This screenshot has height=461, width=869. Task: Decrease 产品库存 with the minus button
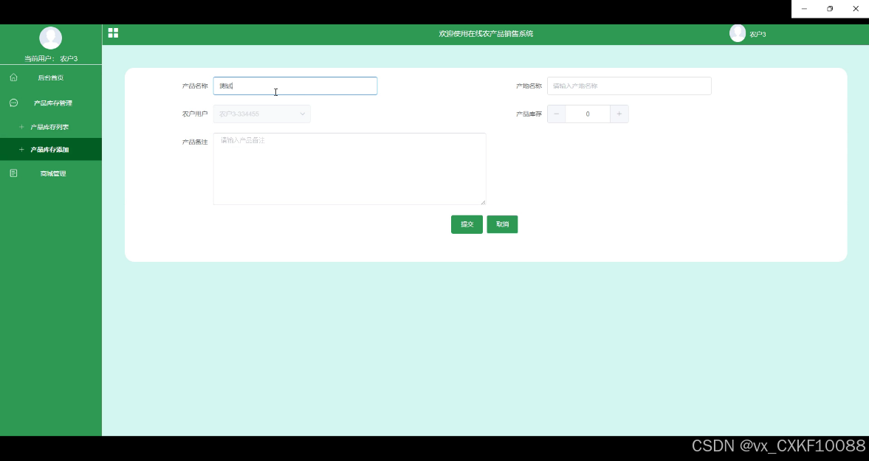557,114
